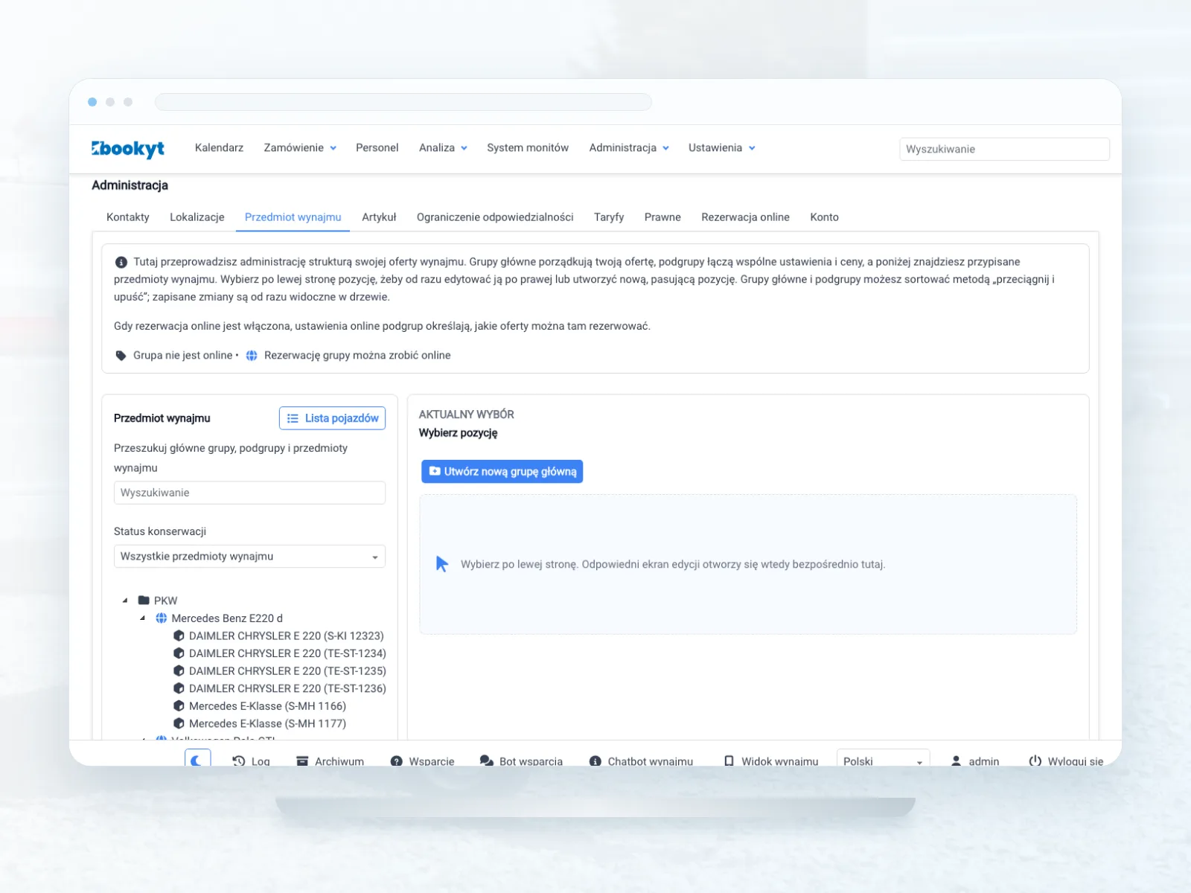Click the admin user icon

tap(956, 761)
